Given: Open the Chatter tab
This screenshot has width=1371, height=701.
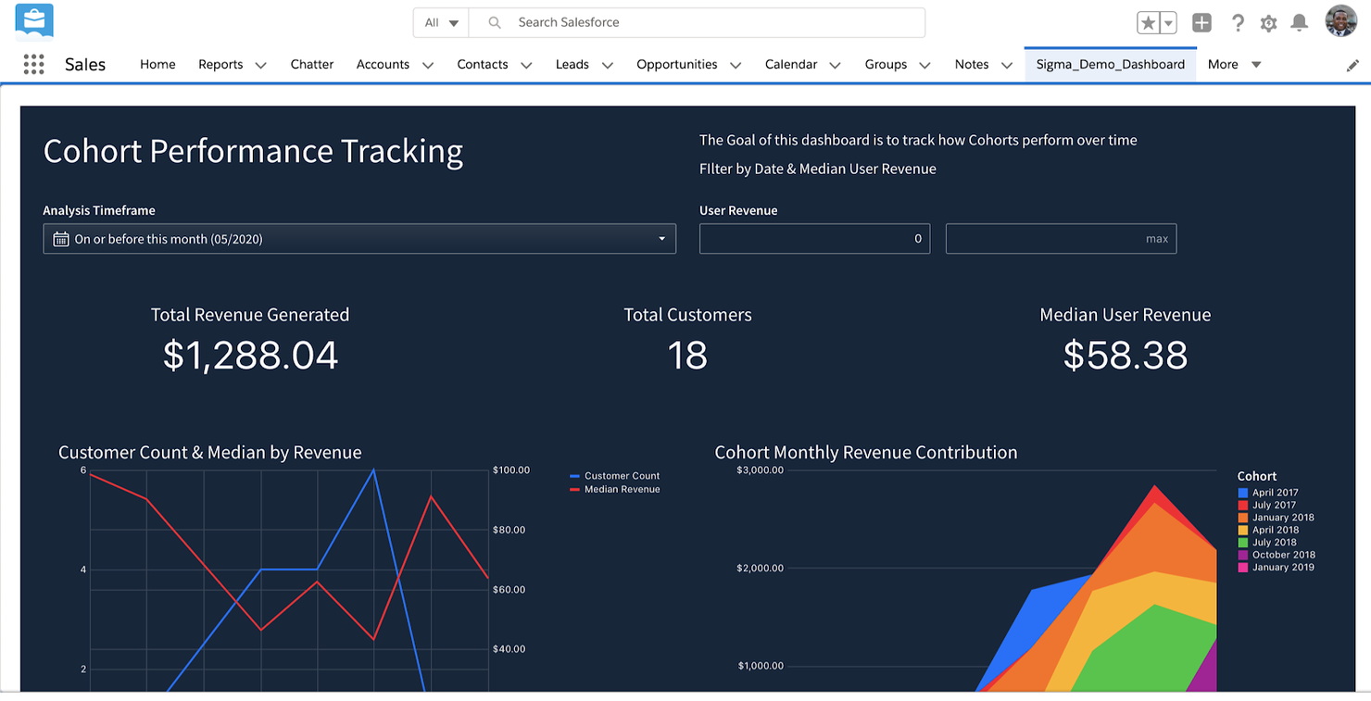Looking at the screenshot, I should 311,64.
